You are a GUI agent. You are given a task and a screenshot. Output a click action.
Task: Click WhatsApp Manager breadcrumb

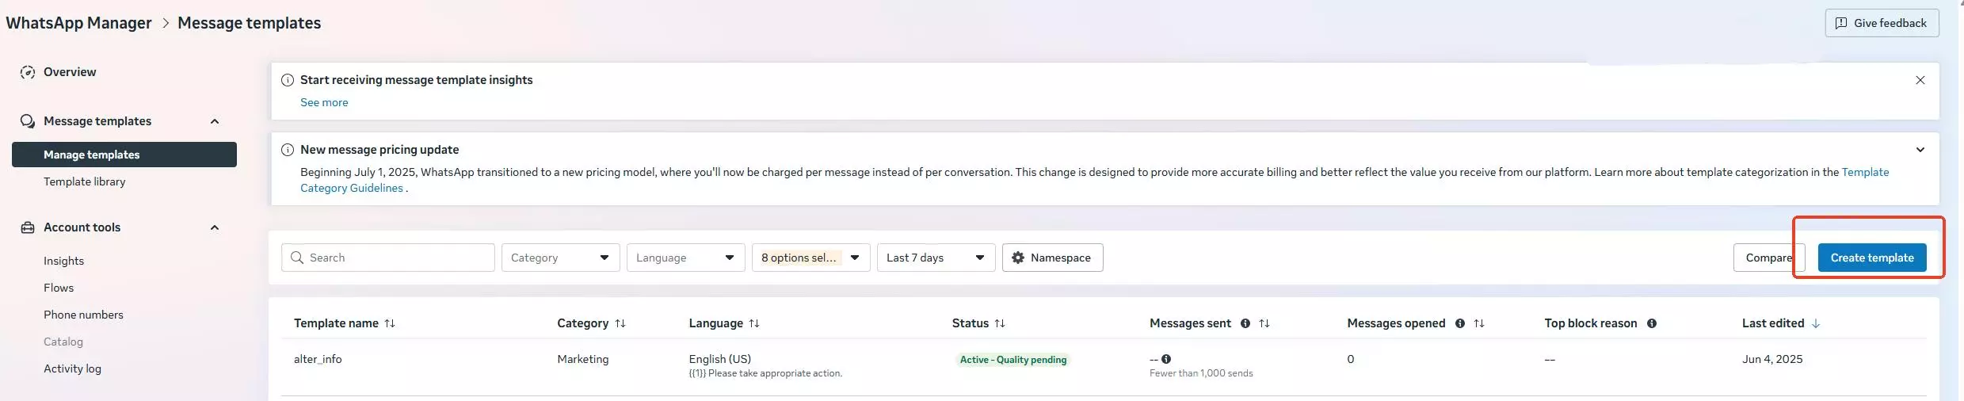tap(78, 23)
